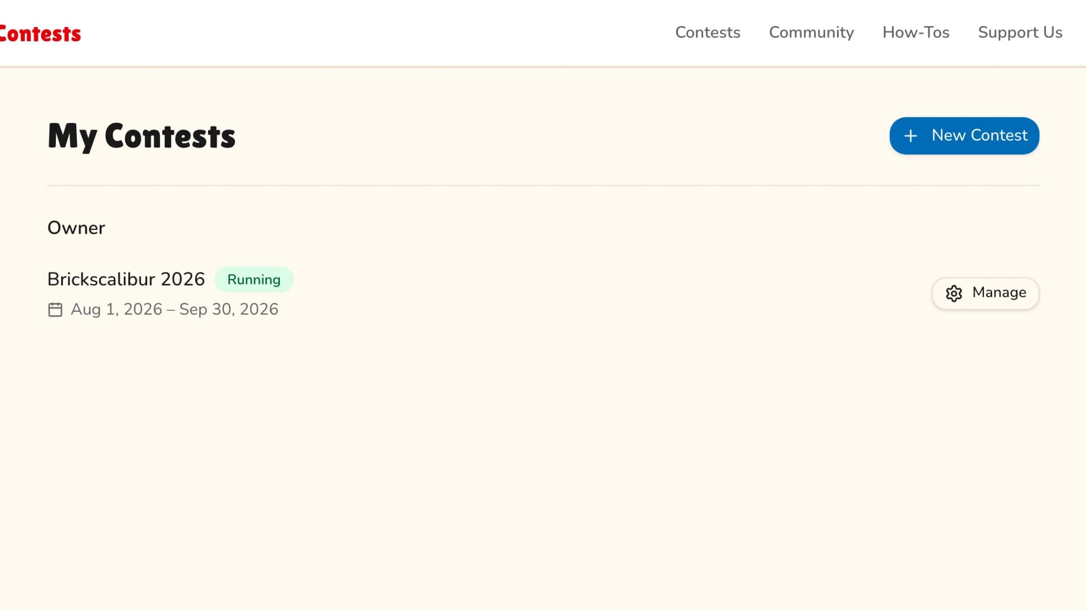Click the calendar icon beside the dates
The image size is (1086, 610).
(55, 310)
